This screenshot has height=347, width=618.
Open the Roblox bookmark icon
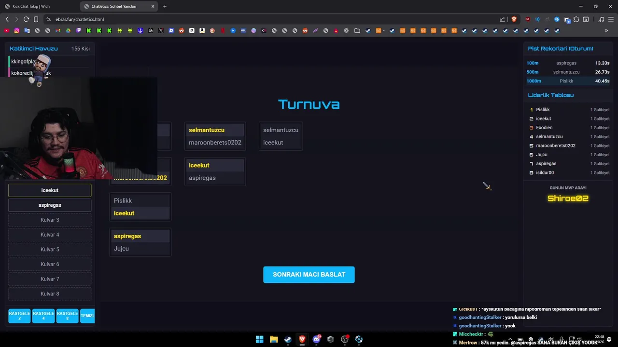click(171, 30)
